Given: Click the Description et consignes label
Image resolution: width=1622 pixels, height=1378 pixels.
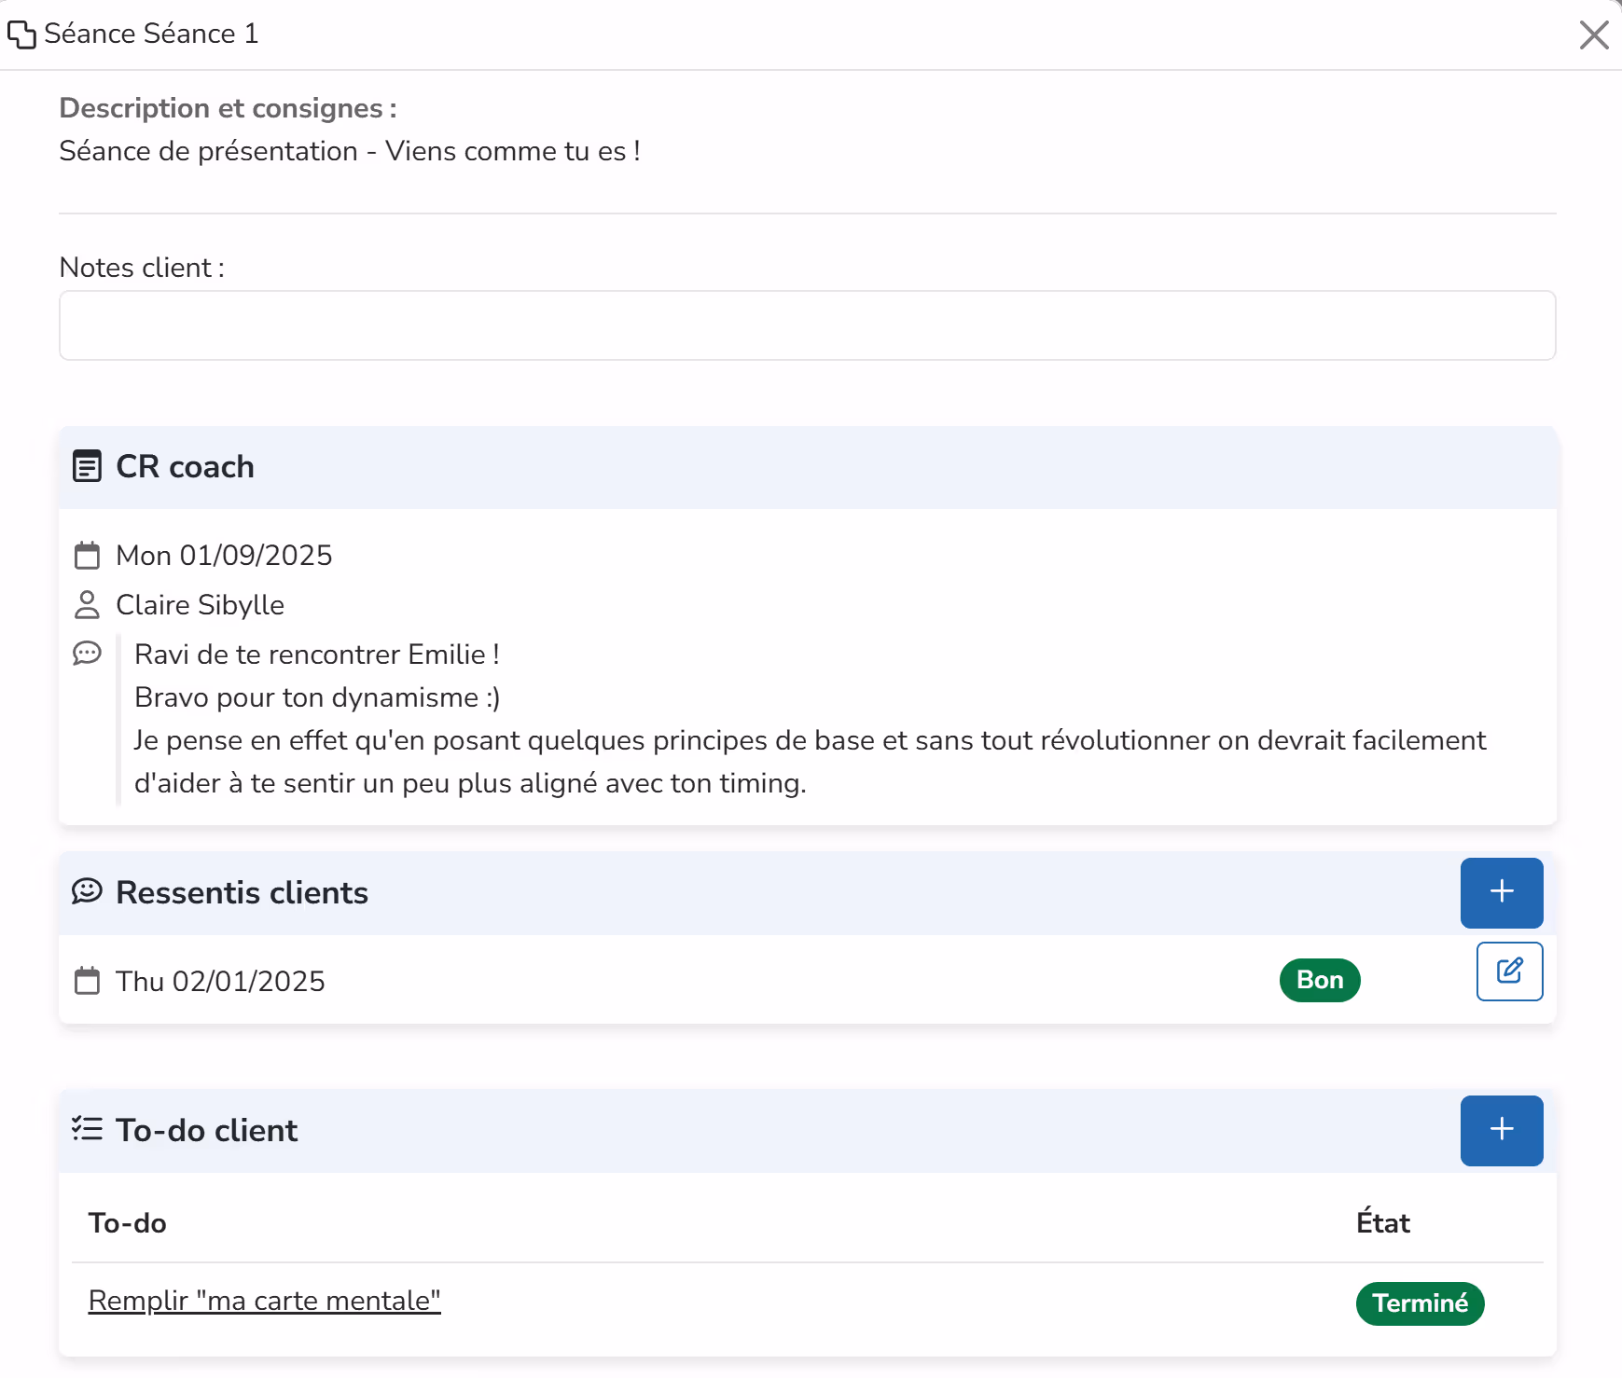Looking at the screenshot, I should coord(228,108).
